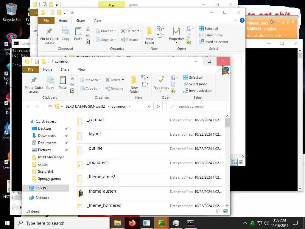
Task: Go up one folder level in common window
Action: tap(50, 106)
